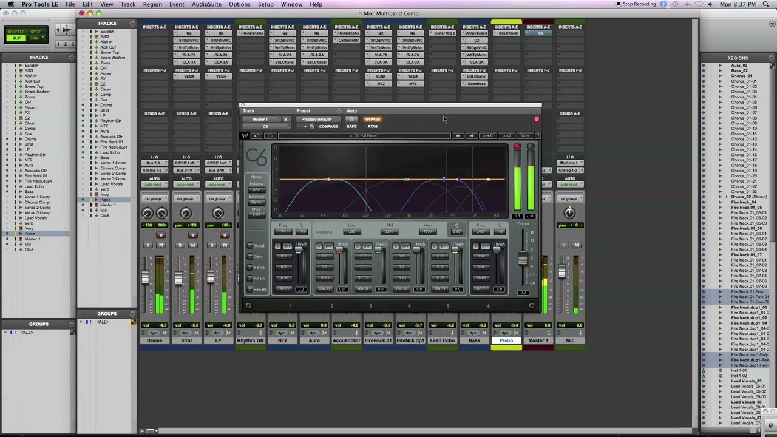Solo the Drums channel
Image resolution: width=777 pixels, height=437 pixels.
pos(148,245)
